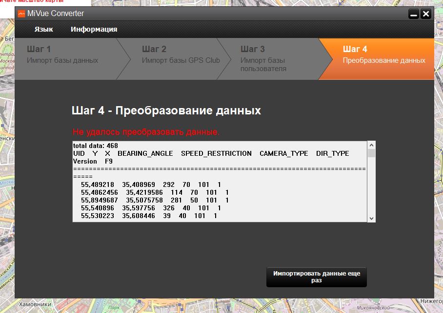Click the 'Шаг 4 - Преобразование данных' heading
The width and height of the screenshot is (443, 313).
166,110
